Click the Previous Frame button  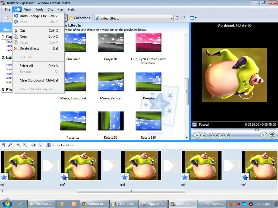click(217, 135)
